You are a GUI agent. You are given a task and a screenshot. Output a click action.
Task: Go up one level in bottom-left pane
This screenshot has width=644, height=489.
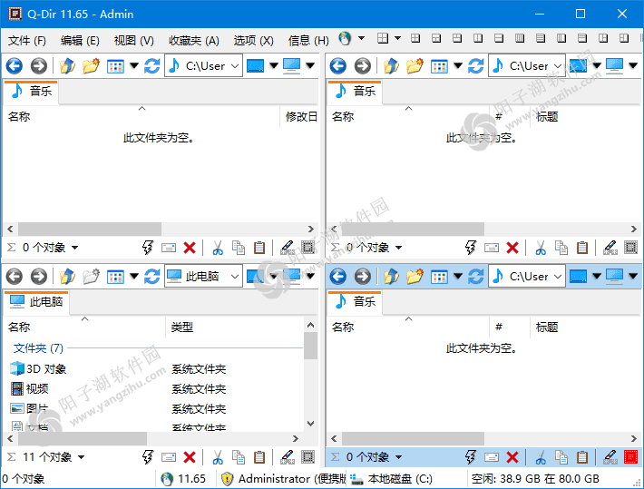pyautogui.click(x=67, y=276)
